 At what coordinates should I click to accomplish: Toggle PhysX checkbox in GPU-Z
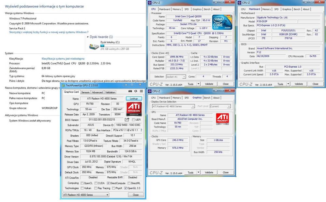(x=113, y=188)
